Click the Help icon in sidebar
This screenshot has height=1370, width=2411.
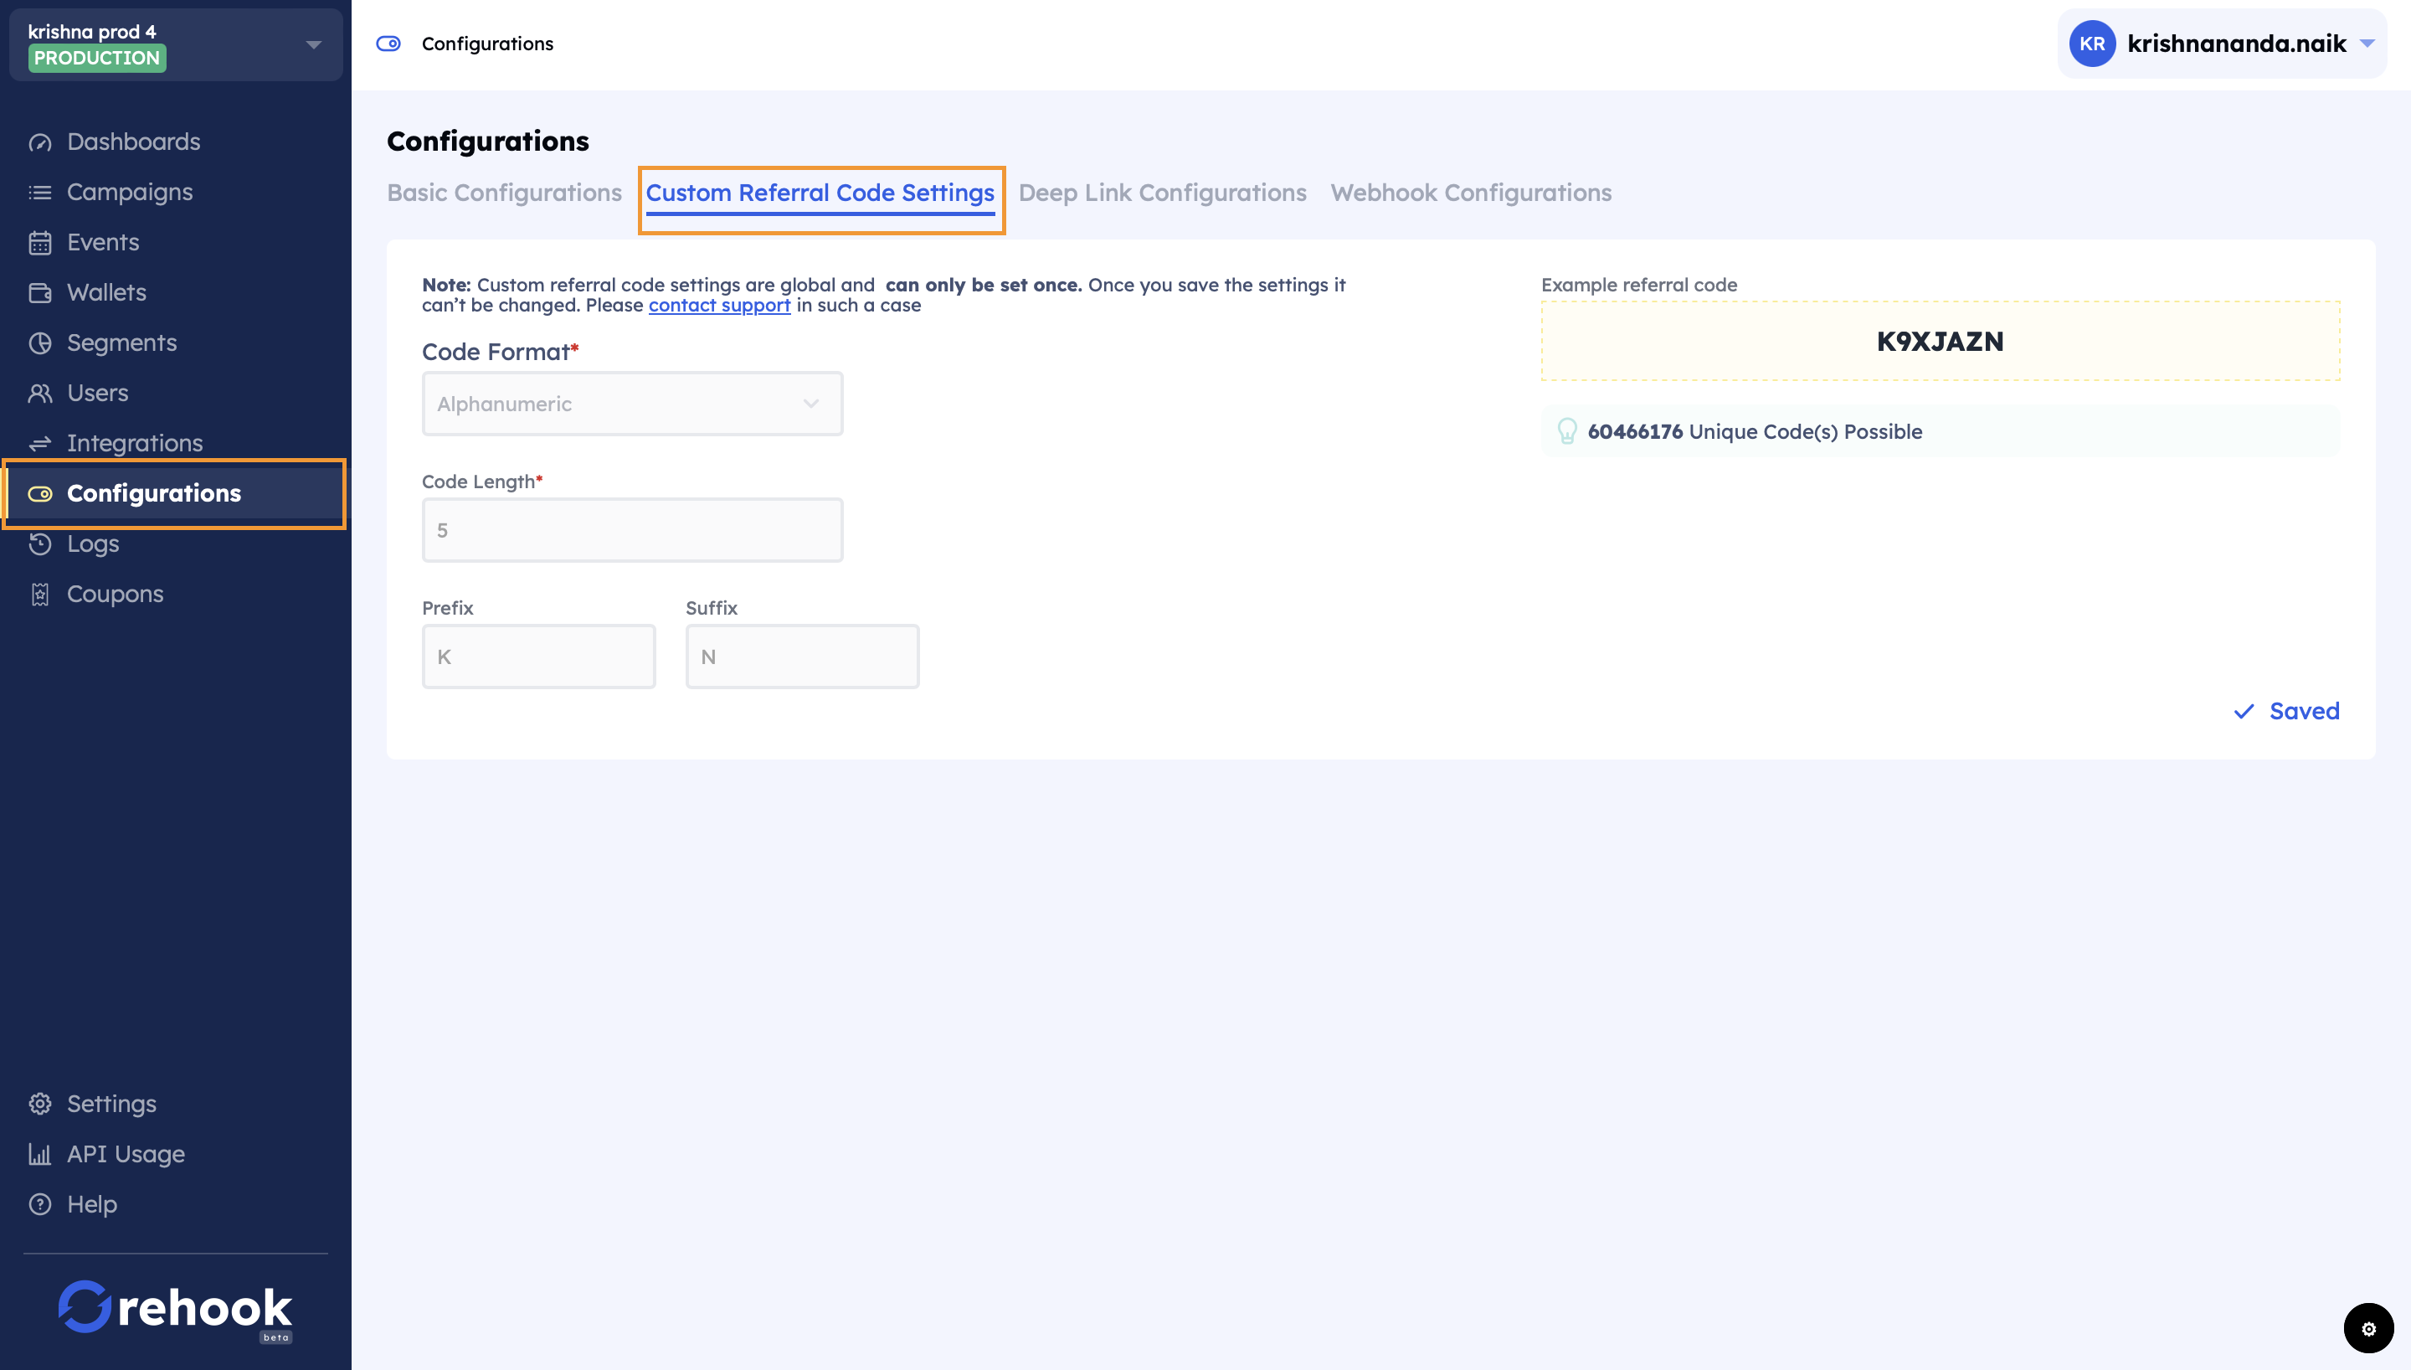[x=41, y=1204]
